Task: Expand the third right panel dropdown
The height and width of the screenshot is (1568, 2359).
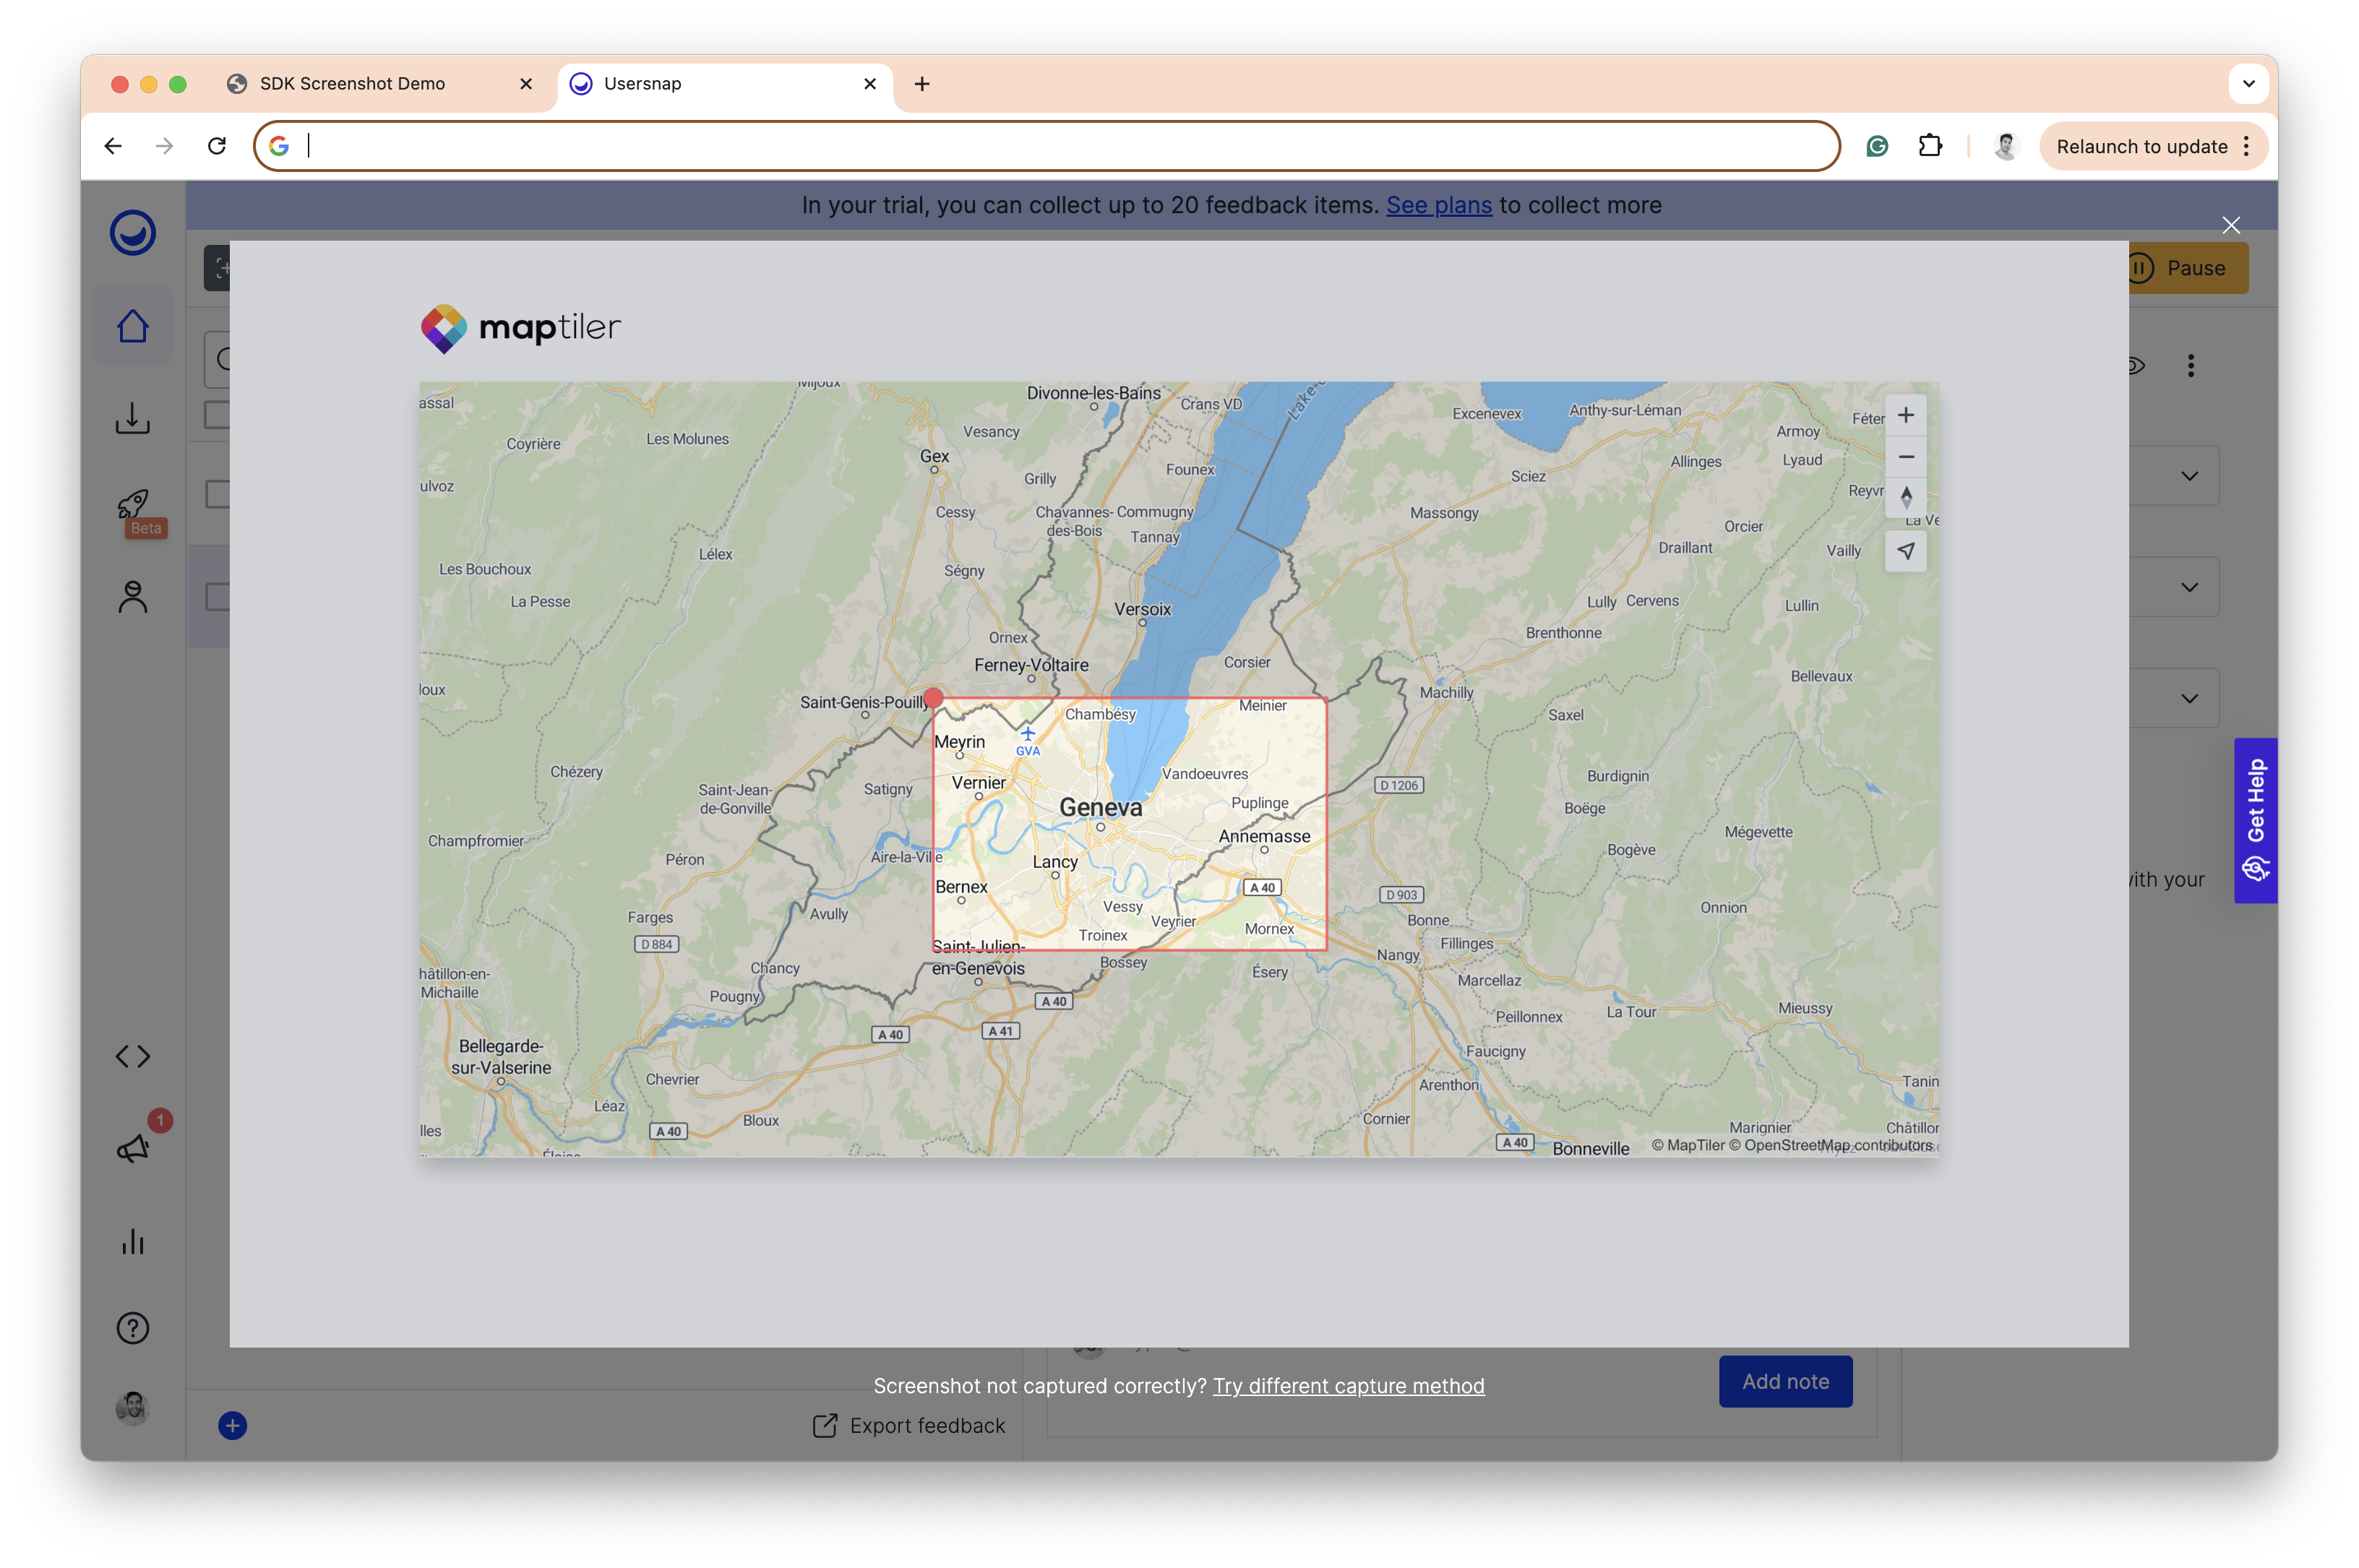Action: click(x=2189, y=698)
